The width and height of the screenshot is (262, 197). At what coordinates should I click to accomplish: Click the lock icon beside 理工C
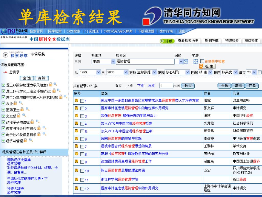[x=61, y=97]
